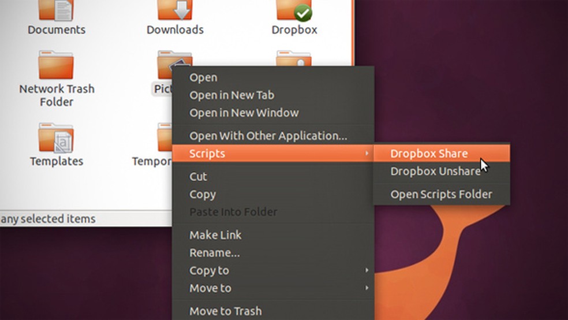Click the Network Trash Folder label
The width and height of the screenshot is (568, 320).
pyautogui.click(x=57, y=95)
